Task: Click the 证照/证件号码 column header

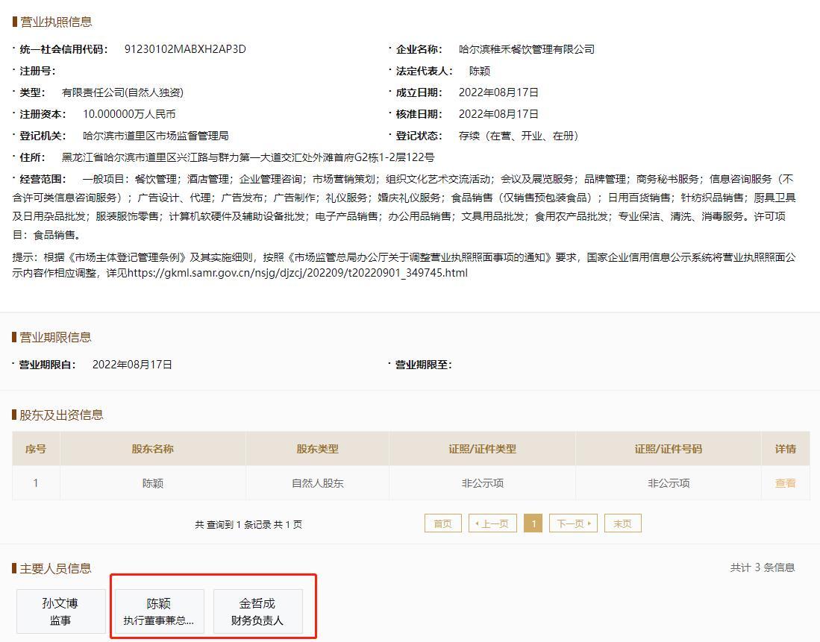Action: tap(669, 449)
